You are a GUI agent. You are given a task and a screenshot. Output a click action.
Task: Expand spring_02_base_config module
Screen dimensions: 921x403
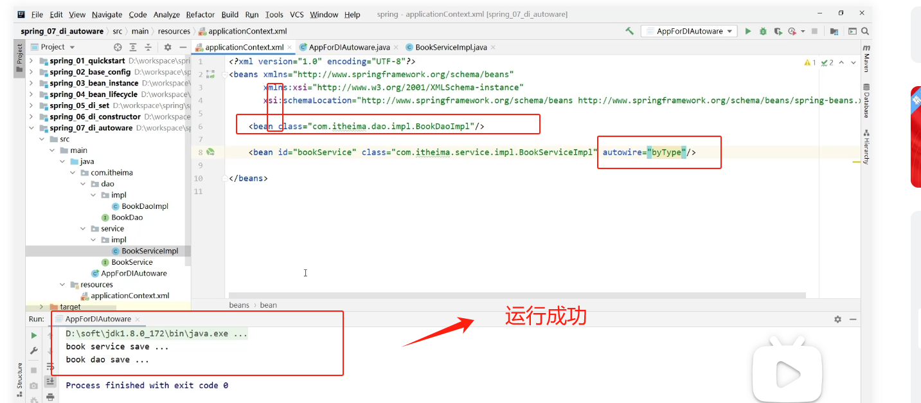tap(31, 72)
